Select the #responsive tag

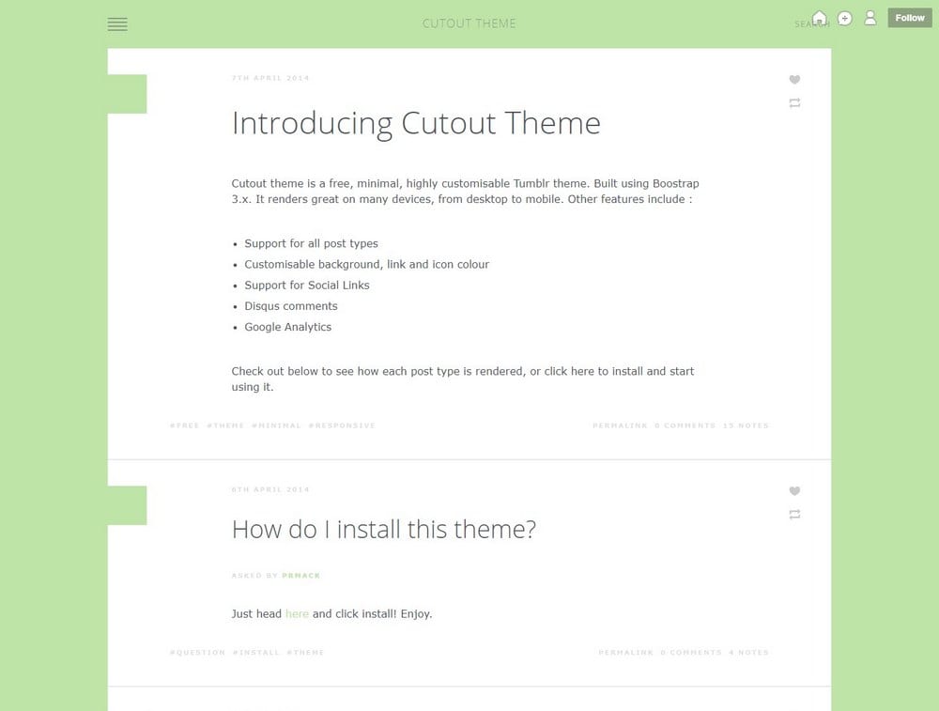342,426
